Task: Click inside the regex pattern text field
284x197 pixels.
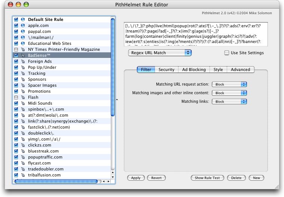Action: coord(196,34)
